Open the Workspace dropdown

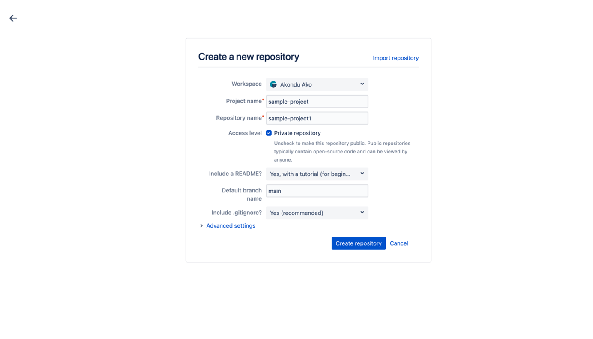(317, 84)
